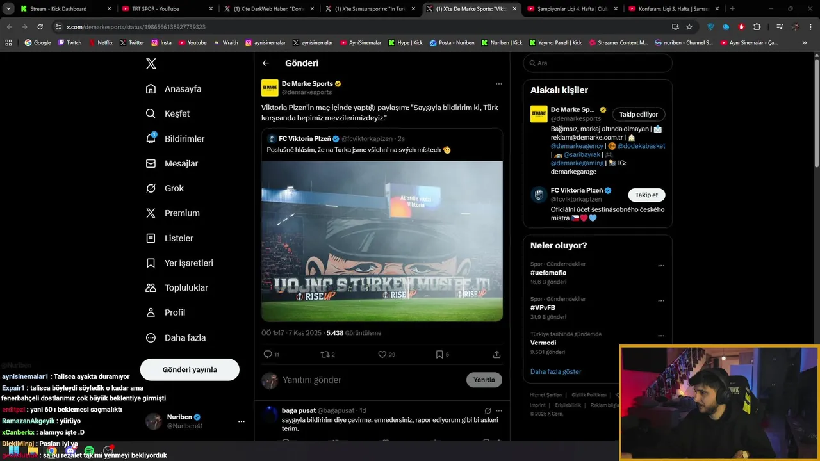
Task: Open #VPvFB trending topic
Action: pos(543,307)
